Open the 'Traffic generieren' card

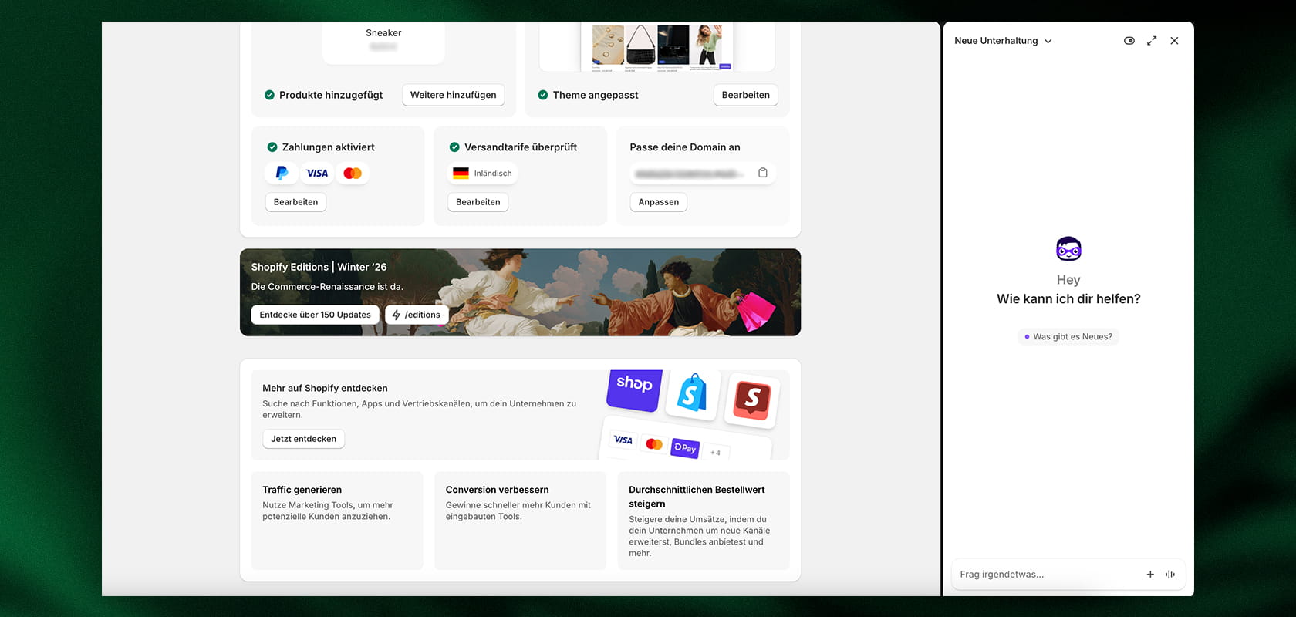(x=337, y=521)
